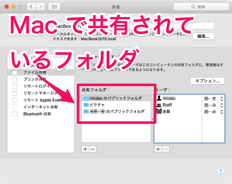Toggle the ファイル共有 checkbox
The width and height of the screenshot is (232, 184).
(15, 72)
